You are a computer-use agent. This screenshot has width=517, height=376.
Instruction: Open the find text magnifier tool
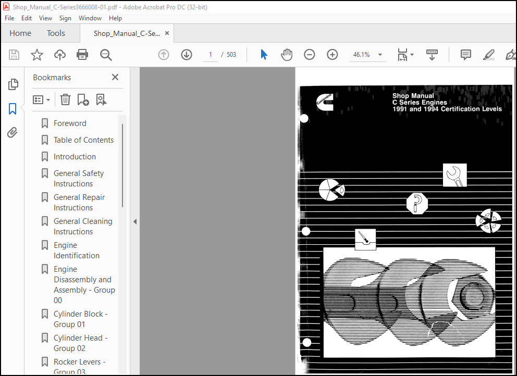coord(106,55)
